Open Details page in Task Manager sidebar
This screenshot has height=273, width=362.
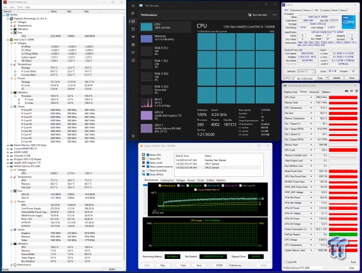click(133, 52)
